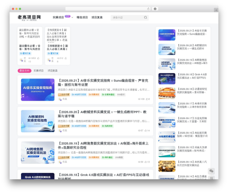This screenshot has width=228, height=193.
Task: Open post title 【2026.09.21】AI音乐实操变现指南
Action: coord(103,83)
